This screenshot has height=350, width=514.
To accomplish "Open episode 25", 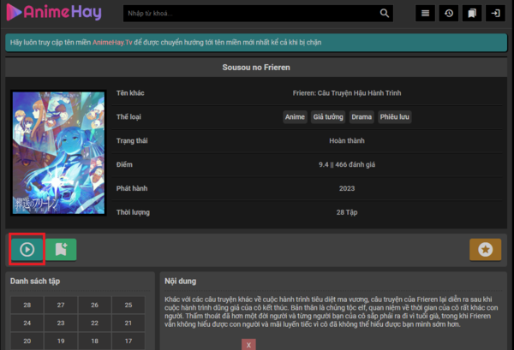I will (128, 305).
